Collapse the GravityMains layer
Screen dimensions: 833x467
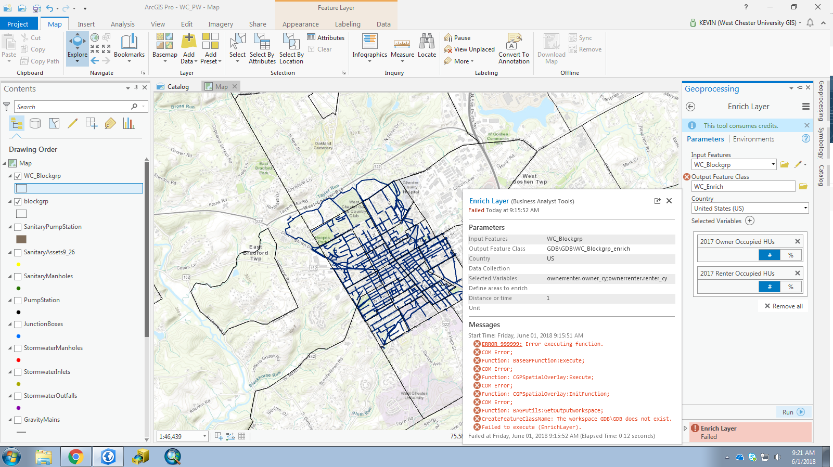[x=10, y=420]
